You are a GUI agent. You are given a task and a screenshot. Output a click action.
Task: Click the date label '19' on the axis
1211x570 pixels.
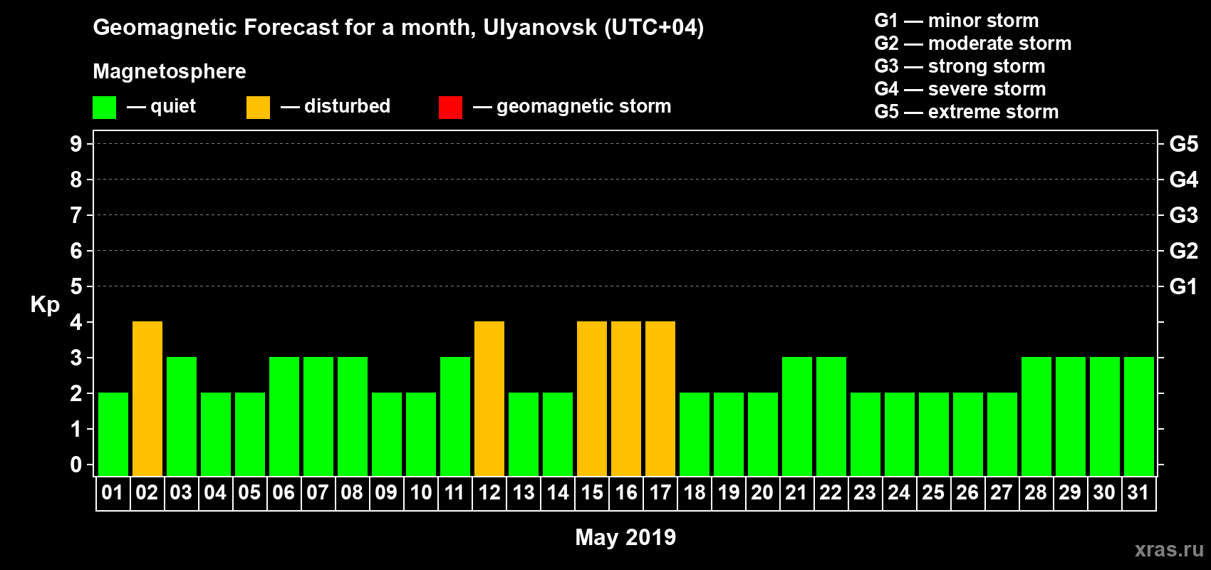point(729,493)
